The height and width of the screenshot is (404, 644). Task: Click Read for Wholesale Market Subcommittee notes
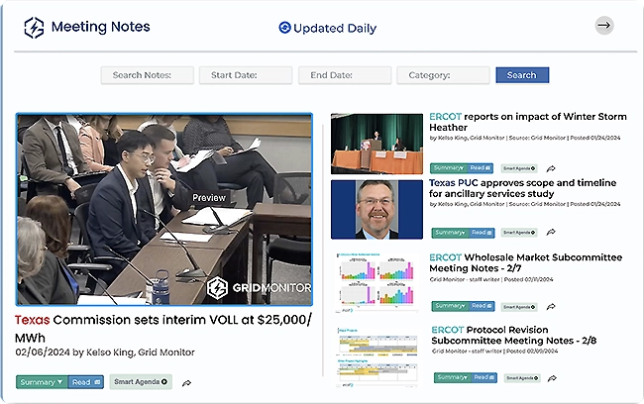483,306
